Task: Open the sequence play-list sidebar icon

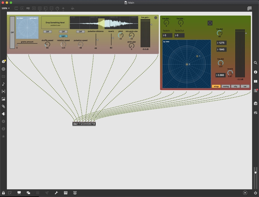Action: point(4,91)
